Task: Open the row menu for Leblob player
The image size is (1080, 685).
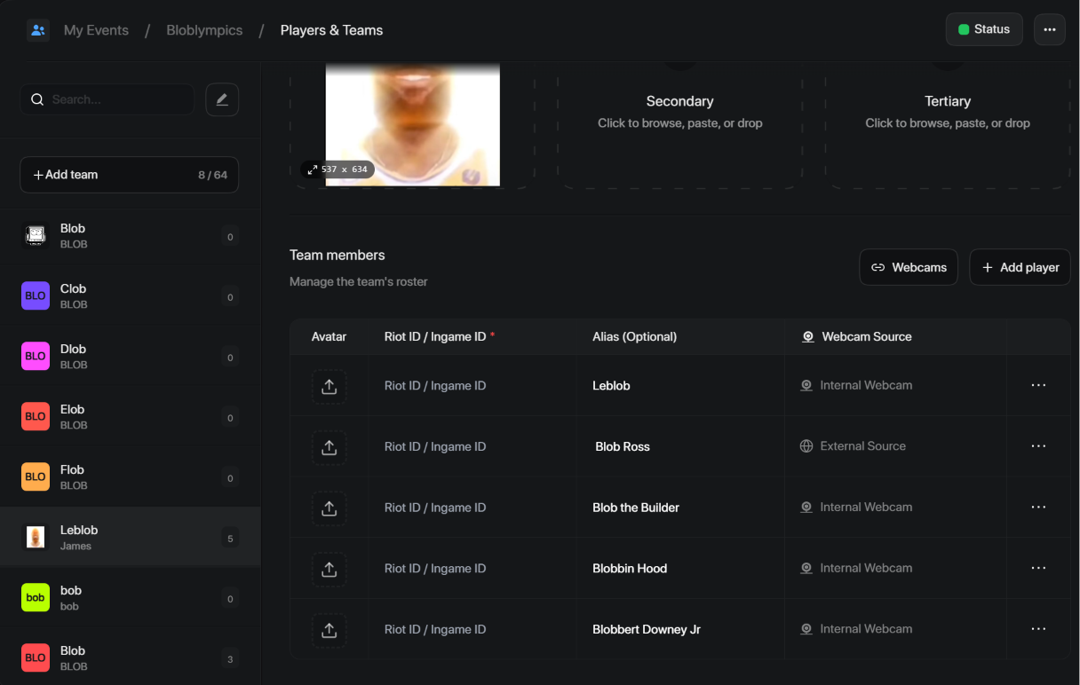Action: [x=1038, y=385]
